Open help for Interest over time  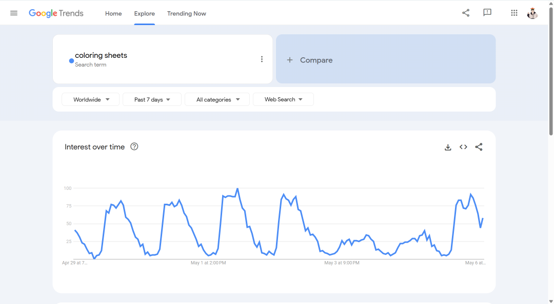tap(134, 146)
